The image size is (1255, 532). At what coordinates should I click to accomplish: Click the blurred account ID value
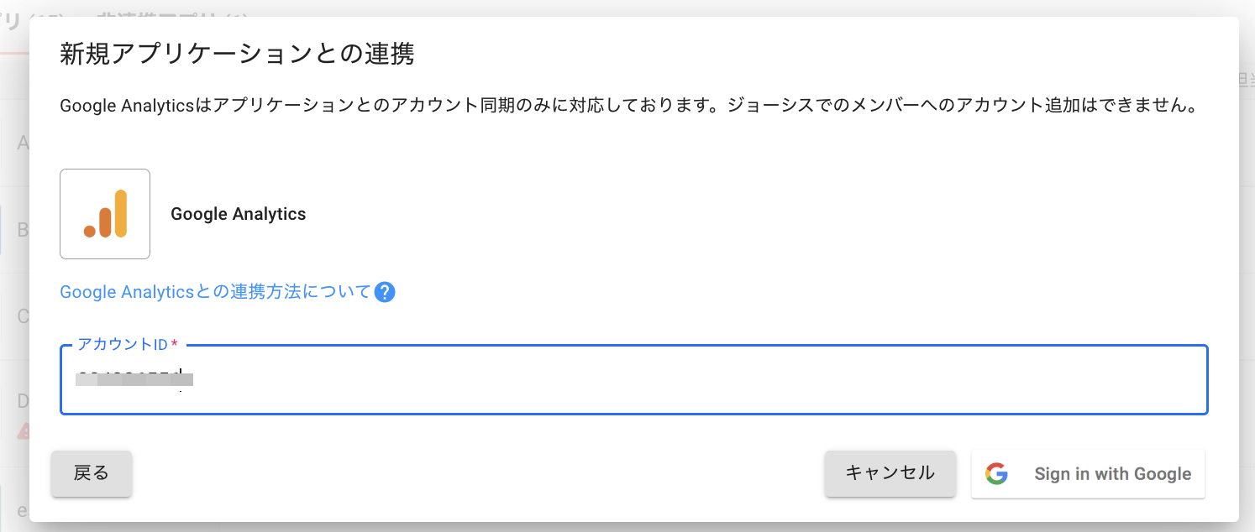coord(134,379)
